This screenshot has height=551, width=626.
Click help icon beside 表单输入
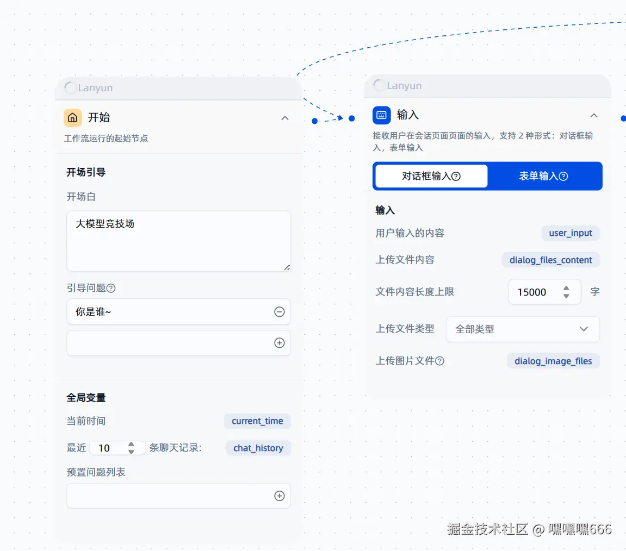coord(563,177)
